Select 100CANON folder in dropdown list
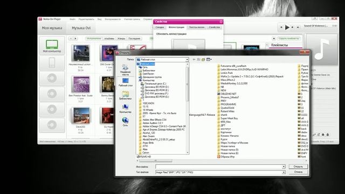This screenshot has height=194, width=345. [147, 103]
